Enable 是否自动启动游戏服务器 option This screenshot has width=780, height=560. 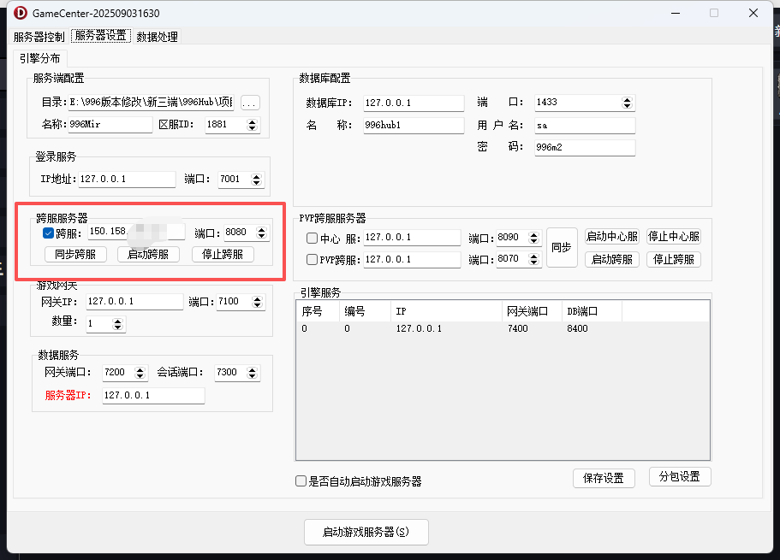coord(301,480)
